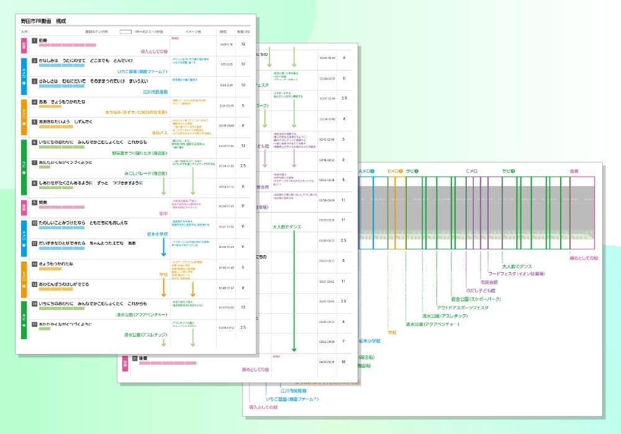Click the orange arrow below 学校 label

coord(164,287)
